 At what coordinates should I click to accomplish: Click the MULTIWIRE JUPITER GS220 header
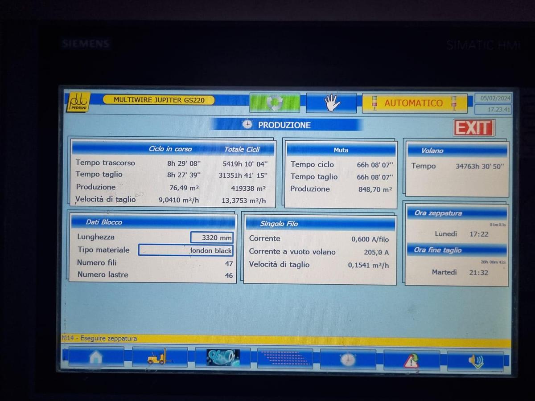tap(159, 100)
